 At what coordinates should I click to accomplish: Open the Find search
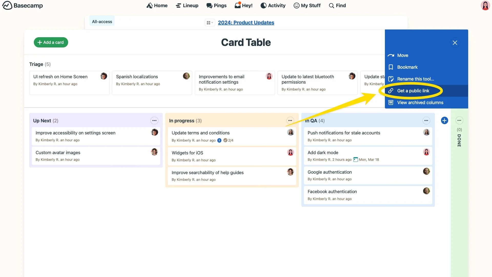[337, 6]
